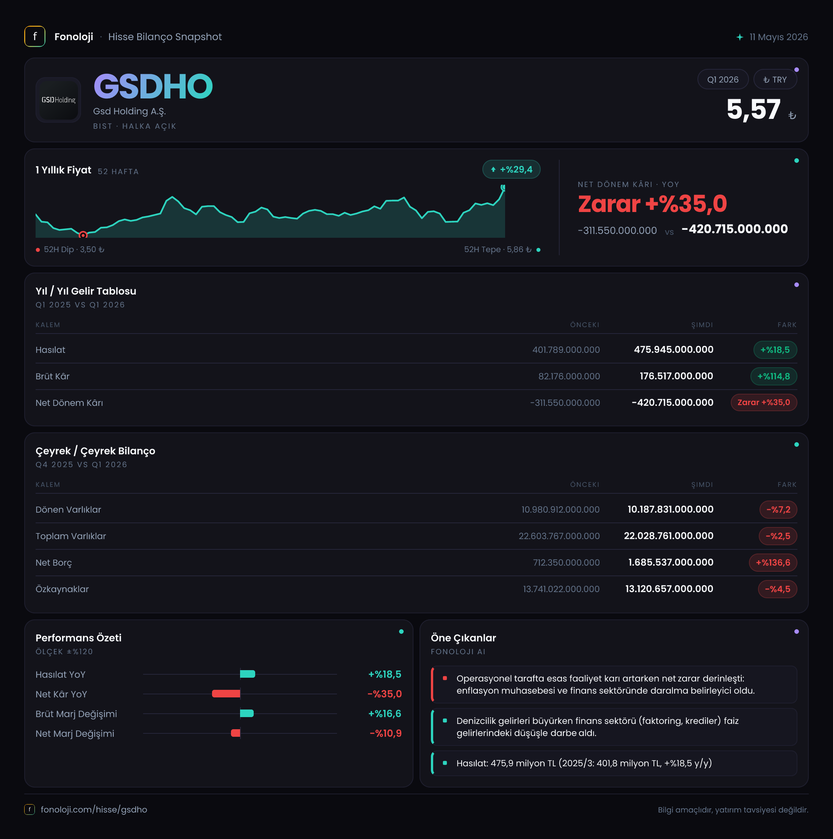Click the small Fonoloji icon in the footer
The image size is (833, 839).
click(x=30, y=809)
